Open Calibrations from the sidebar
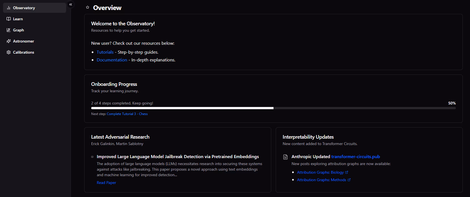The image size is (470, 197). coord(34,52)
